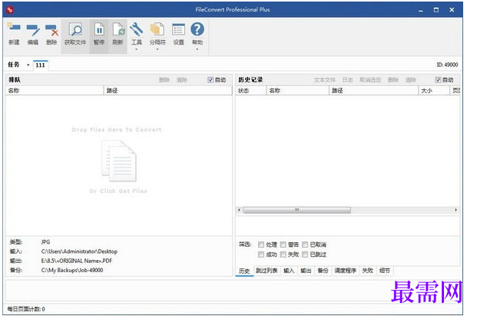Click 文本文件 in the 历史记录 header
The width and height of the screenshot is (477, 316).
[x=325, y=80]
